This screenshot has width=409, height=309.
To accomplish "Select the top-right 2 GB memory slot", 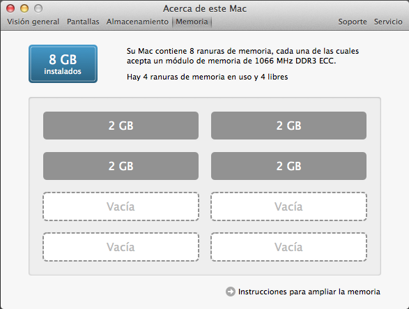I will pyautogui.click(x=288, y=126).
